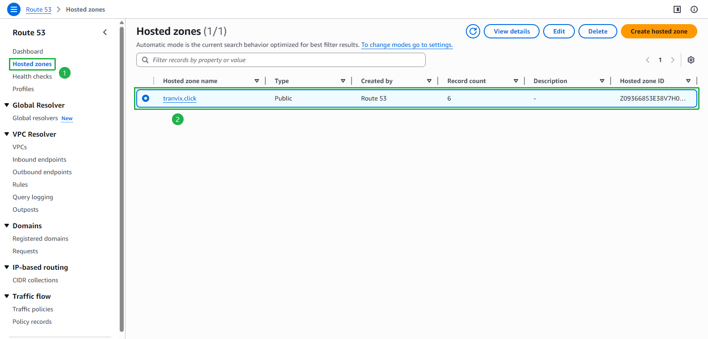The width and height of the screenshot is (708, 339).
Task: Click the Route 53 sidebar heading
Action: [x=29, y=33]
